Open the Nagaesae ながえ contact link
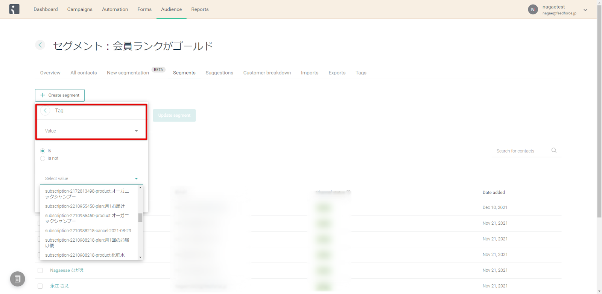Screen dimensions: 602x294 pyautogui.click(x=67, y=270)
